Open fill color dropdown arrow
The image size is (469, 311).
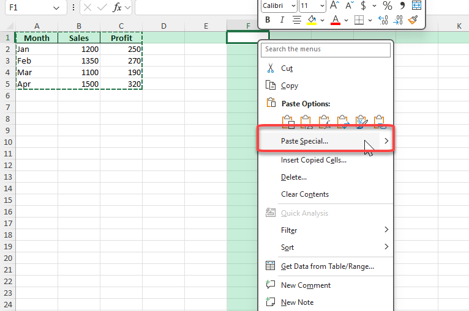click(322, 20)
